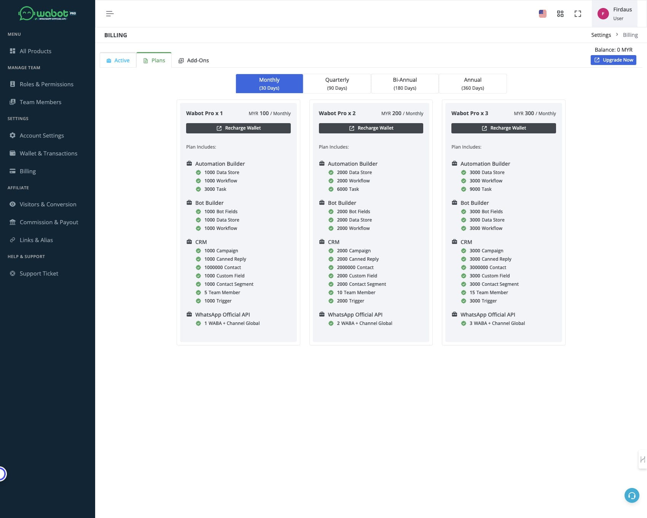647x518 pixels.
Task: Click the MYR 300 / Monthly price
Action: (535, 113)
